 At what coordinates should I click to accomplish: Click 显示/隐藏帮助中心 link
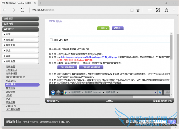pos(163,101)
